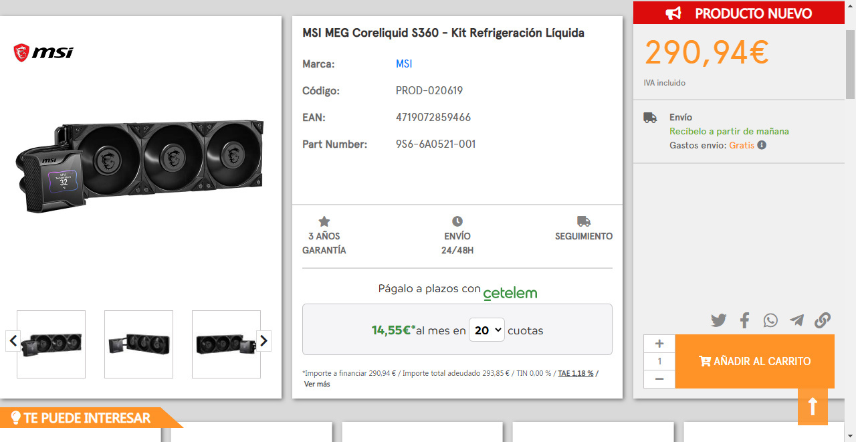Select the third product thumbnail
Image resolution: width=856 pixels, height=442 pixels.
coord(226,344)
